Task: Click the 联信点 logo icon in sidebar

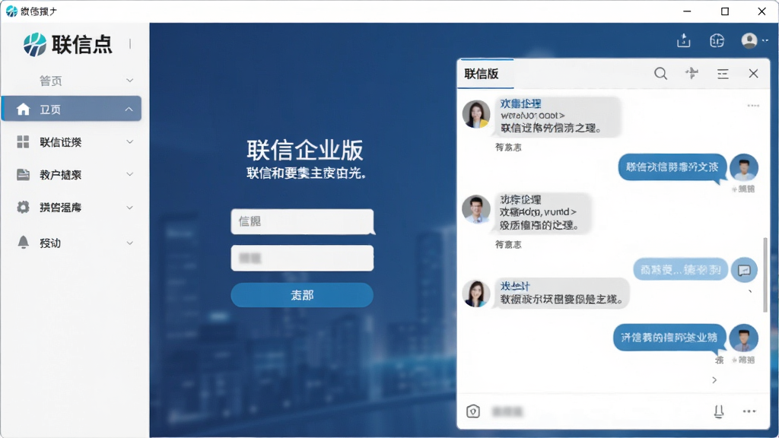Action: 35,44
